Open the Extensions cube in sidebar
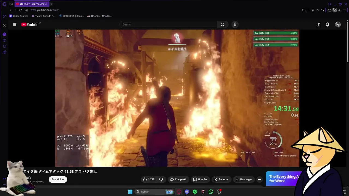The image size is (349, 196). coord(4,46)
